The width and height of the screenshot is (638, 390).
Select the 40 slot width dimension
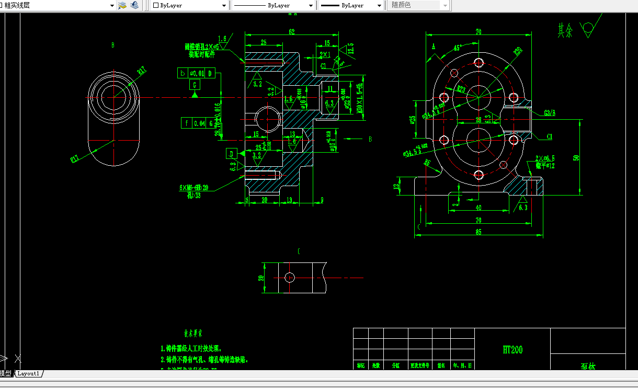click(478, 208)
